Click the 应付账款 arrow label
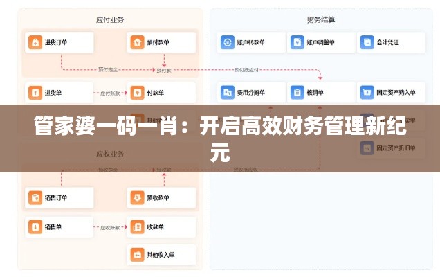The width and height of the screenshot is (440, 277). tap(110, 93)
